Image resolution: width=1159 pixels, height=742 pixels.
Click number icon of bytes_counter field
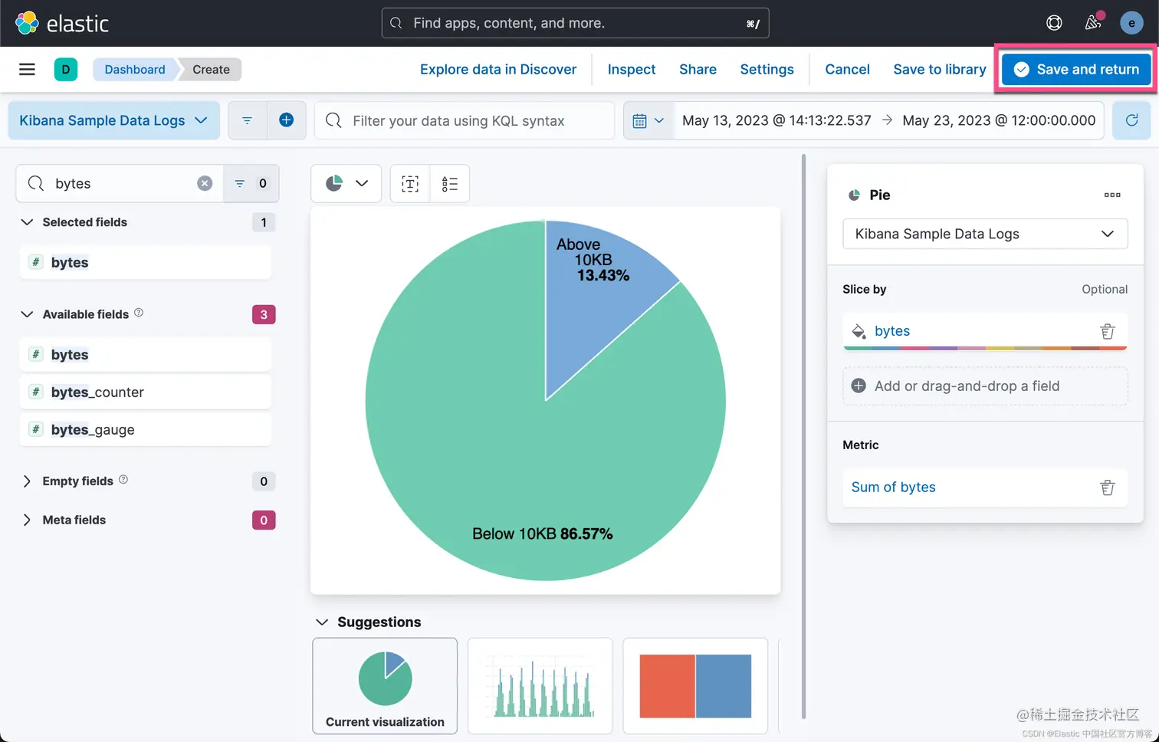point(35,392)
